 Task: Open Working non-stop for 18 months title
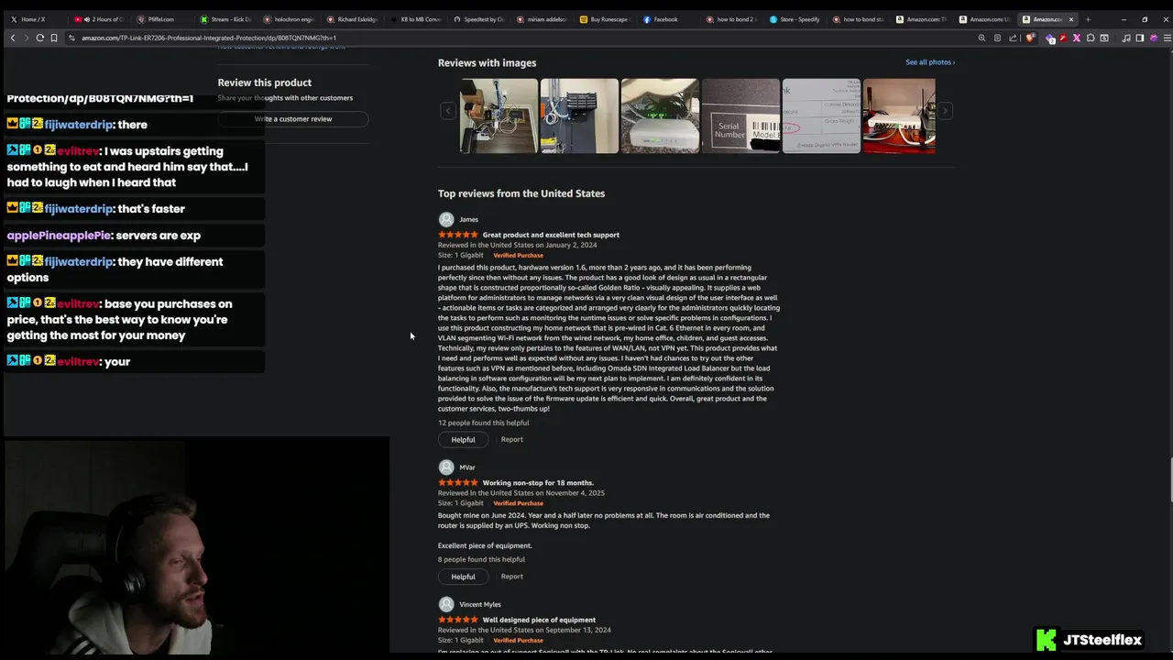538,483
